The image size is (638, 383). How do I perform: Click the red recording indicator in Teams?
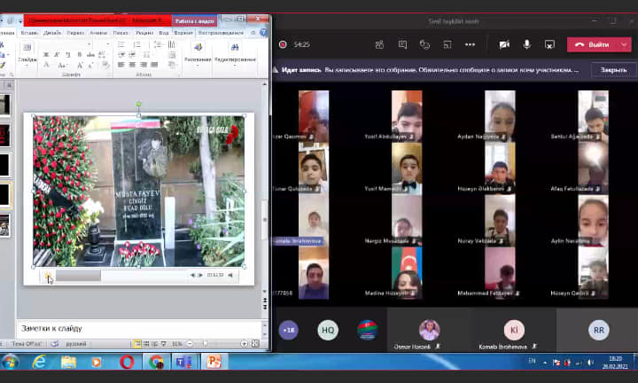[x=283, y=44]
